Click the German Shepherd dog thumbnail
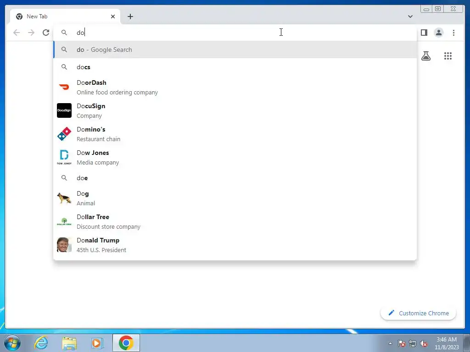This screenshot has height=352, width=470. tap(64, 198)
